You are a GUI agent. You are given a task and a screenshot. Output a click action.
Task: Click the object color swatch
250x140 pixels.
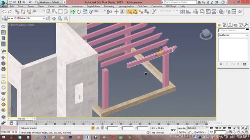click(247, 30)
